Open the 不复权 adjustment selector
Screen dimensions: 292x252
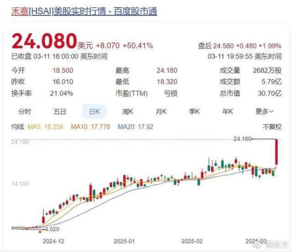pos(272,127)
